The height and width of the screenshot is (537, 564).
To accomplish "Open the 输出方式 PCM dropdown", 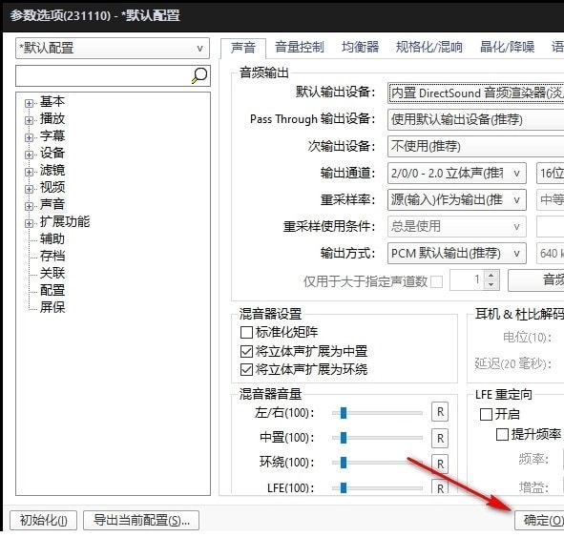I will (x=457, y=254).
